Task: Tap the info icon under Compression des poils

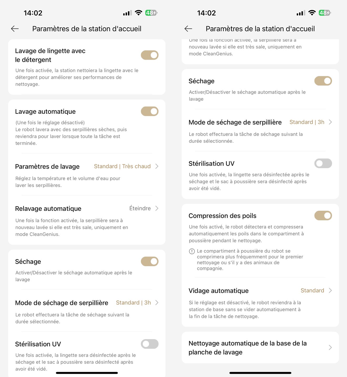Action: click(192, 251)
